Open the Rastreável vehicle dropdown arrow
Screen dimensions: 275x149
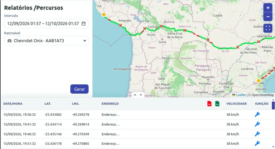(x=85, y=41)
